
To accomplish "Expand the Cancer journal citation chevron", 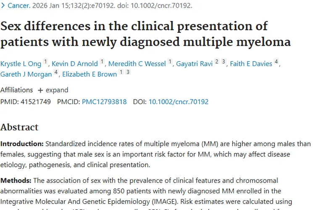I will click(x=3, y=6).
